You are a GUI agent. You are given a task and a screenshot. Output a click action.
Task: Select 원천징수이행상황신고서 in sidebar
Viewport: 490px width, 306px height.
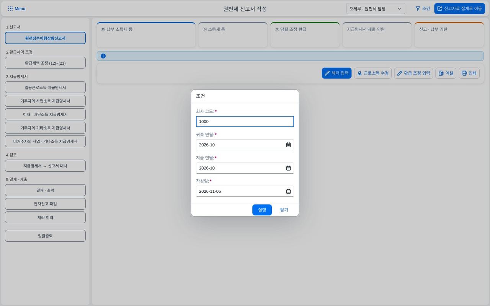(x=45, y=38)
